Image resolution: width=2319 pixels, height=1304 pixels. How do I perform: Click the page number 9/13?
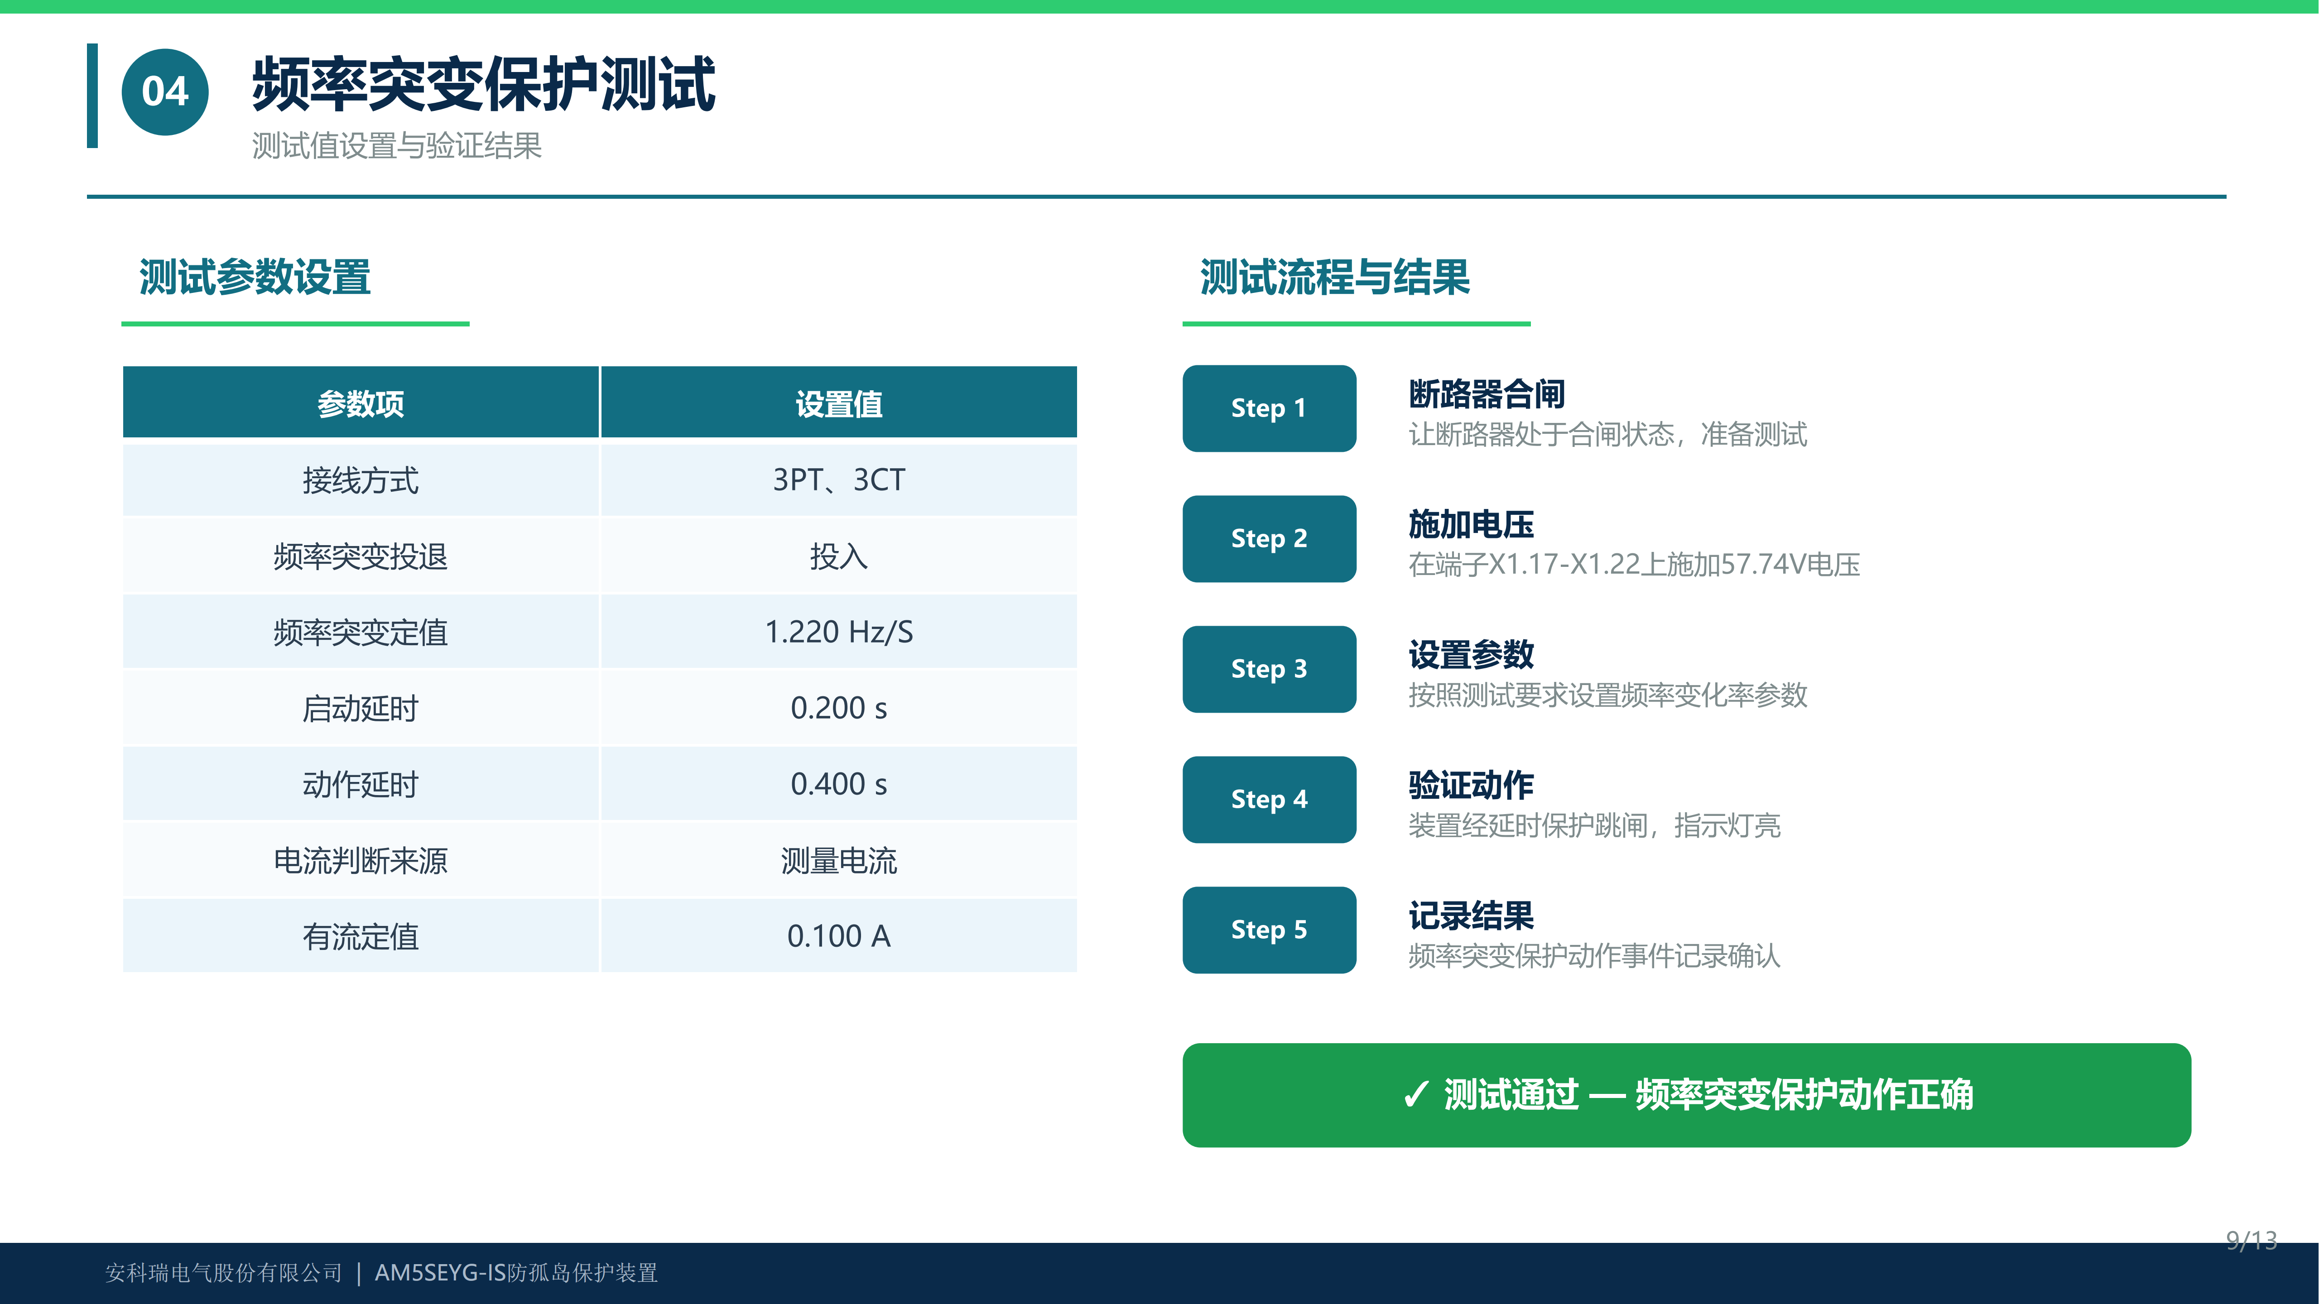point(2252,1240)
